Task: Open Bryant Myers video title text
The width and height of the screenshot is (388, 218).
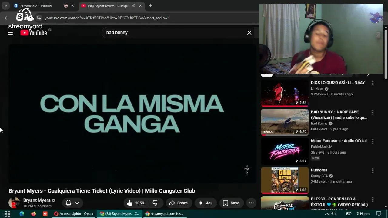Action: click(102, 191)
